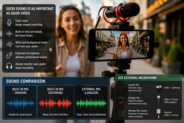184x123 pixels.
Task: Click the green microphone icon beside Clear voice
Action: (x=9, y=22)
